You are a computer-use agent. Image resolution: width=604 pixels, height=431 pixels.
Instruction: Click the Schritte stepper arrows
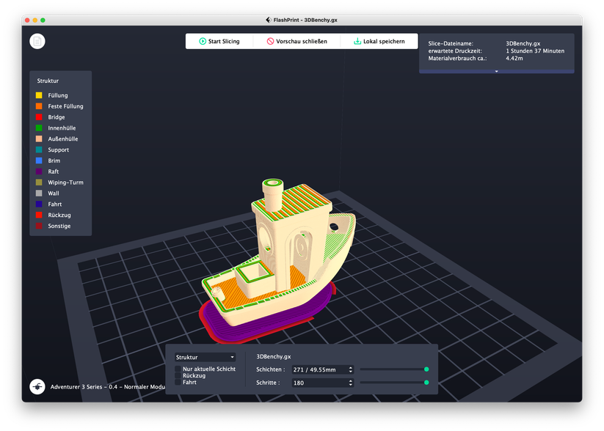(x=350, y=383)
